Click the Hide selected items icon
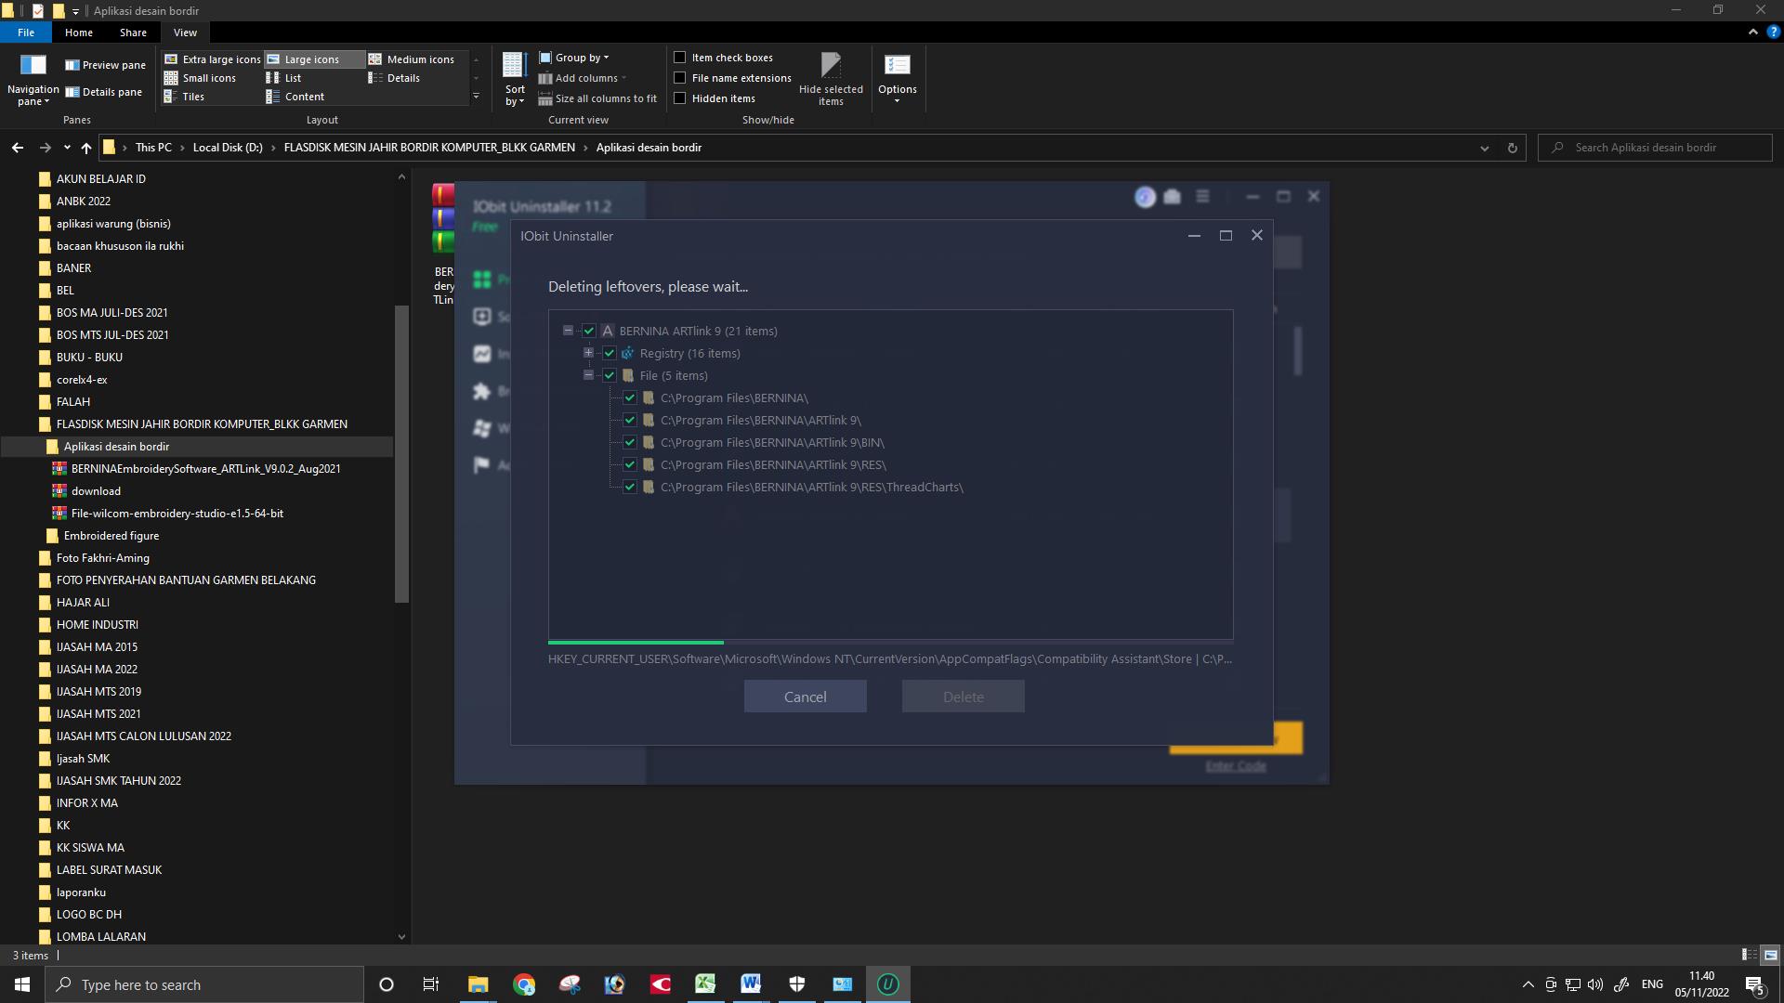The height and width of the screenshot is (1003, 1784). [831, 67]
